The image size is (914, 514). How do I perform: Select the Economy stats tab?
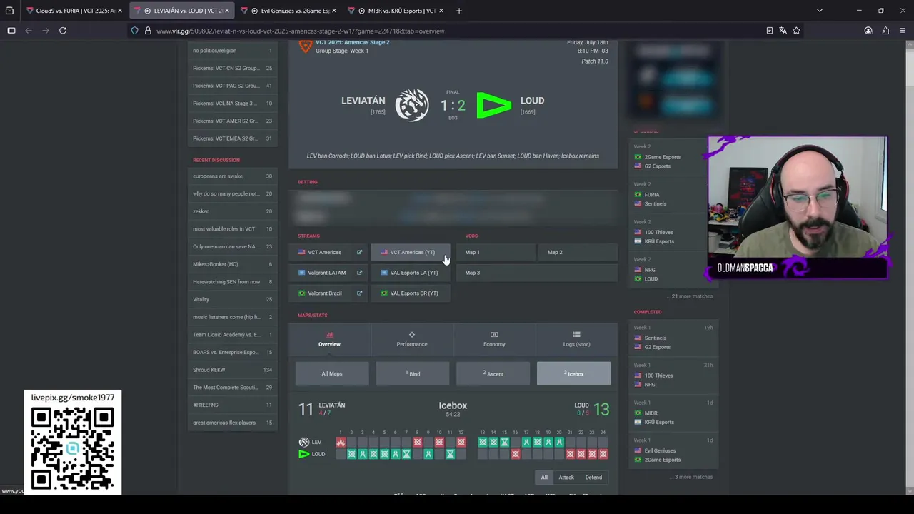pos(494,339)
